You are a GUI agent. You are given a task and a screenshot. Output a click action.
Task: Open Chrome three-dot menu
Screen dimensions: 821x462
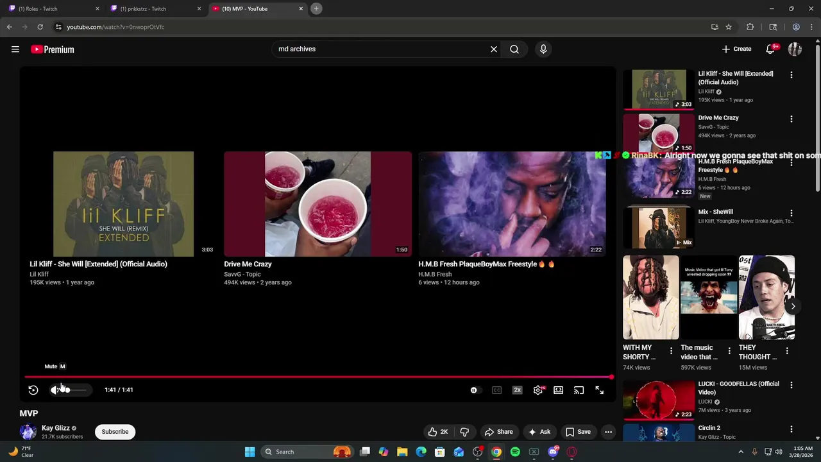point(812,27)
